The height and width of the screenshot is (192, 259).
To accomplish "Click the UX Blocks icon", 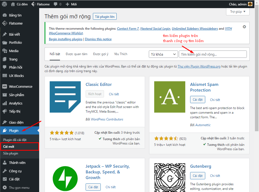I will coord(5,76).
